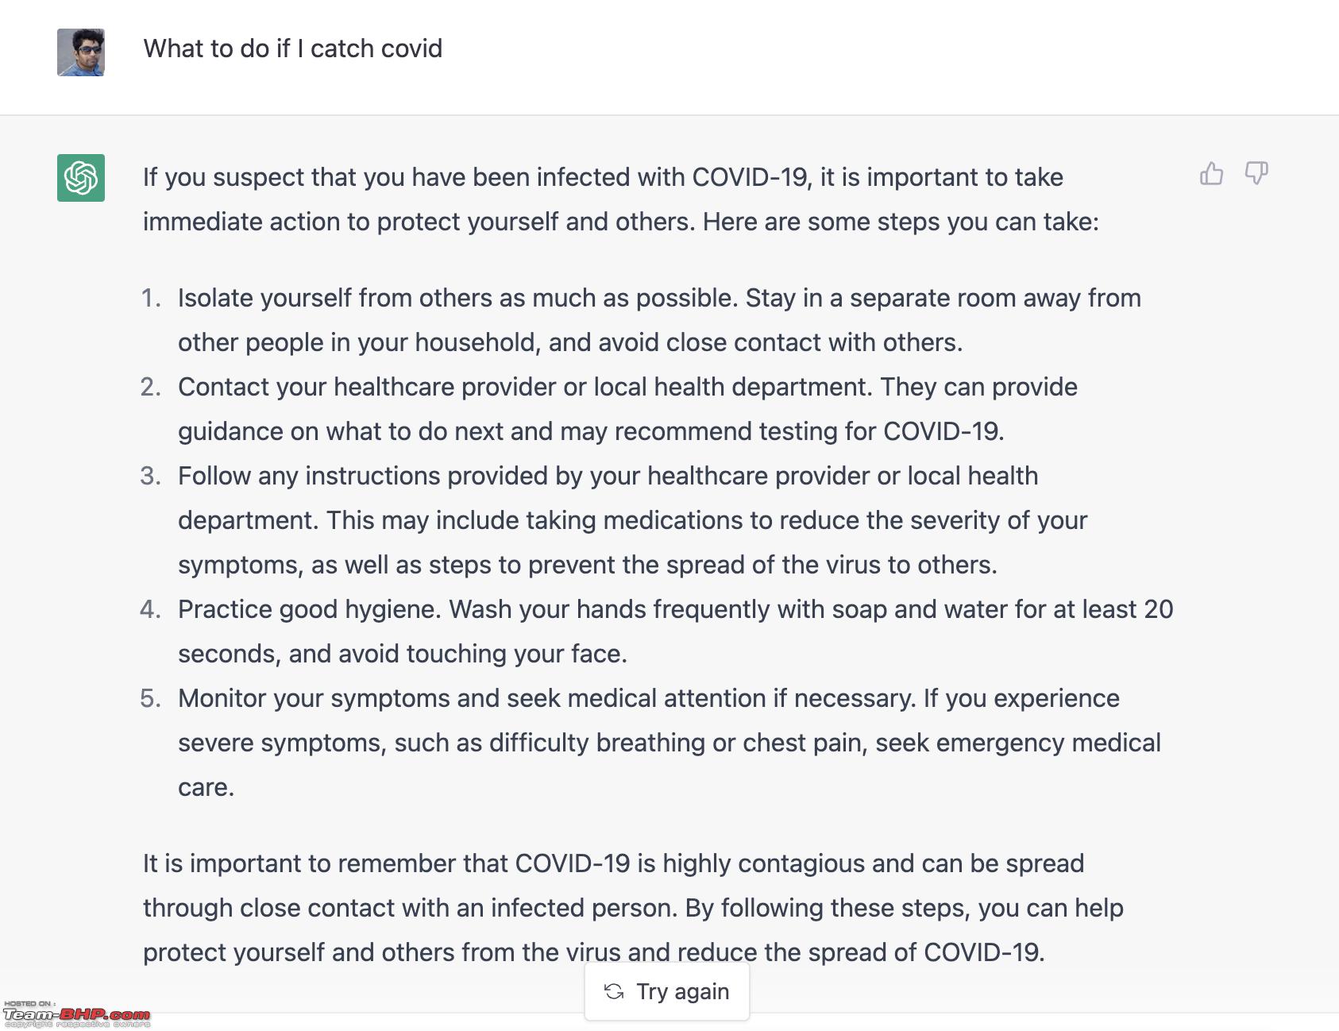Click the "HOSTED ON" watermark caption
This screenshot has height=1031, width=1339.
29,1003
